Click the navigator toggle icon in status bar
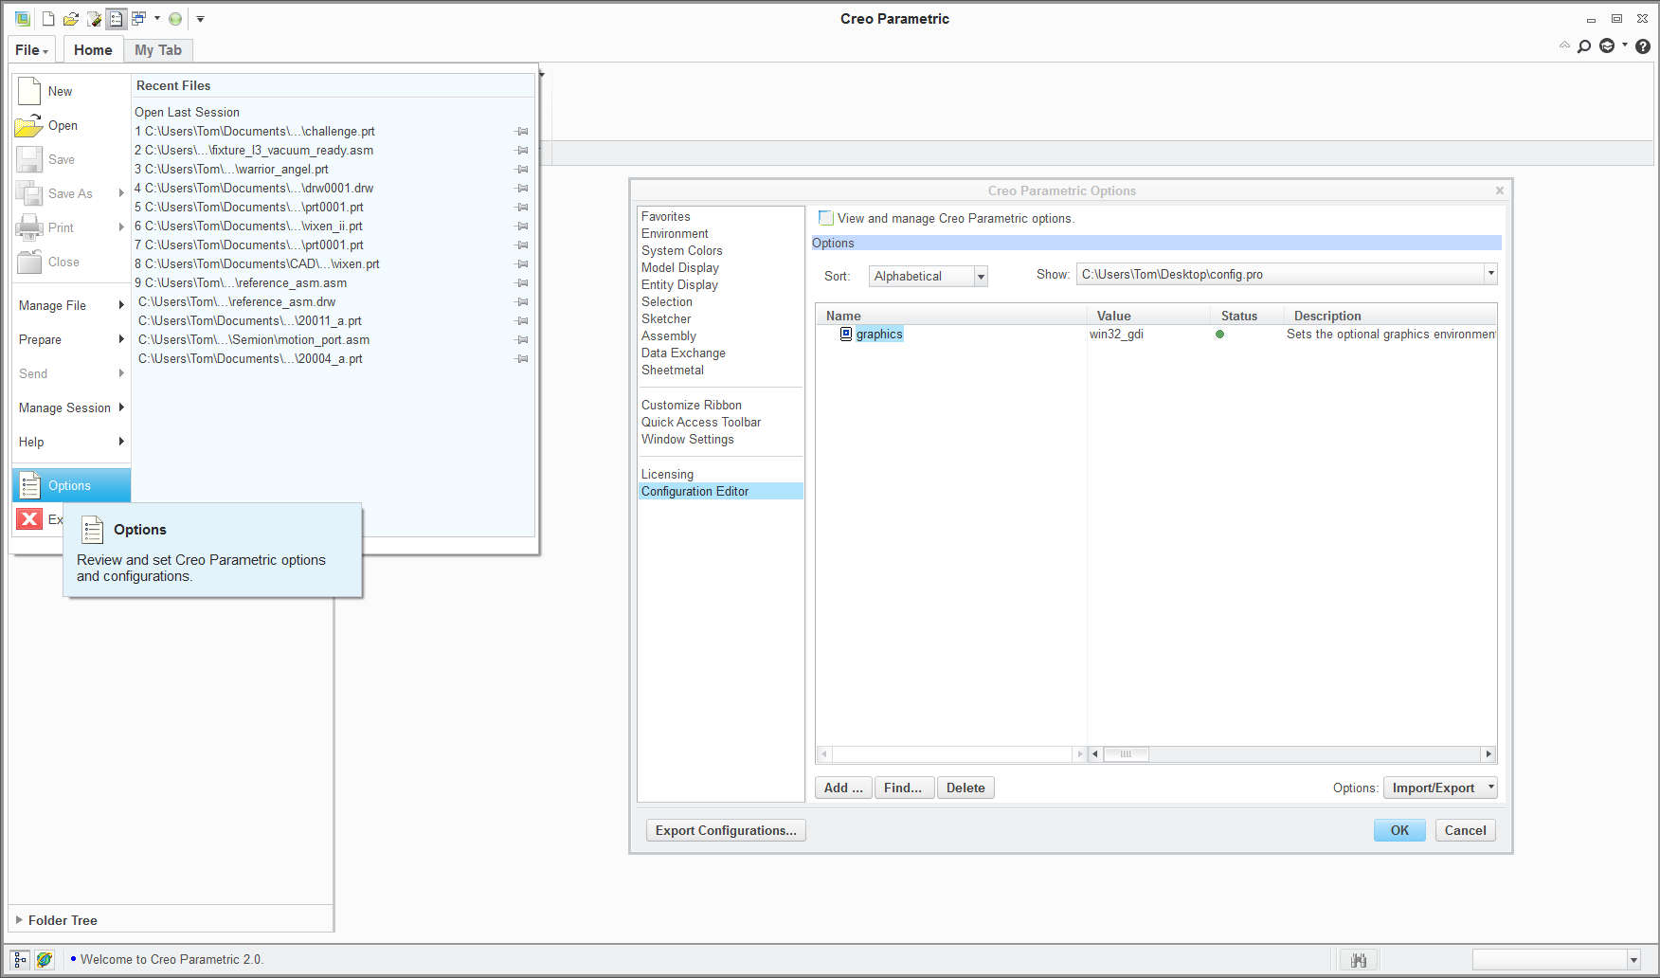This screenshot has width=1660, height=978. (x=20, y=960)
